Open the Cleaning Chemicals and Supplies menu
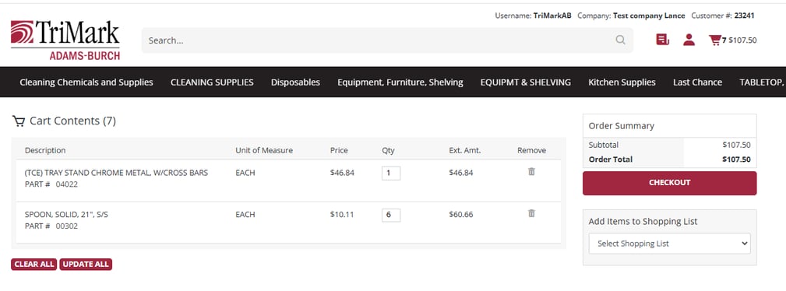This screenshot has height=291, width=786. point(86,82)
